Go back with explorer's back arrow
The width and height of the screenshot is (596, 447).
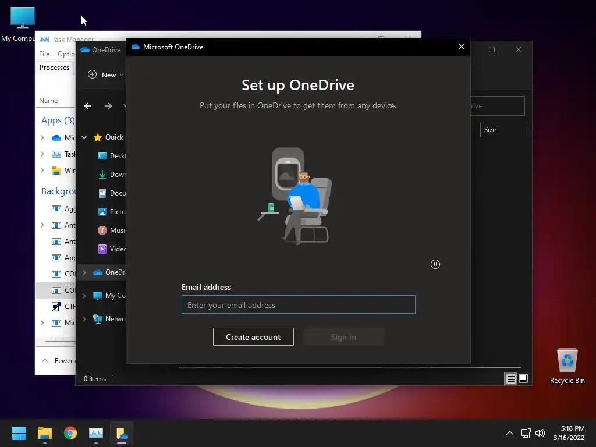(88, 106)
